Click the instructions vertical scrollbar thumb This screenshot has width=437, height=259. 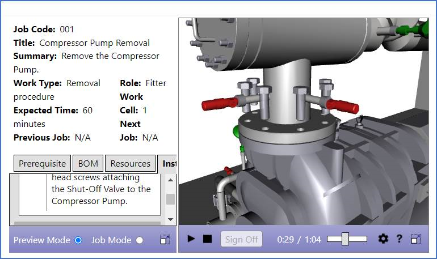171,199
